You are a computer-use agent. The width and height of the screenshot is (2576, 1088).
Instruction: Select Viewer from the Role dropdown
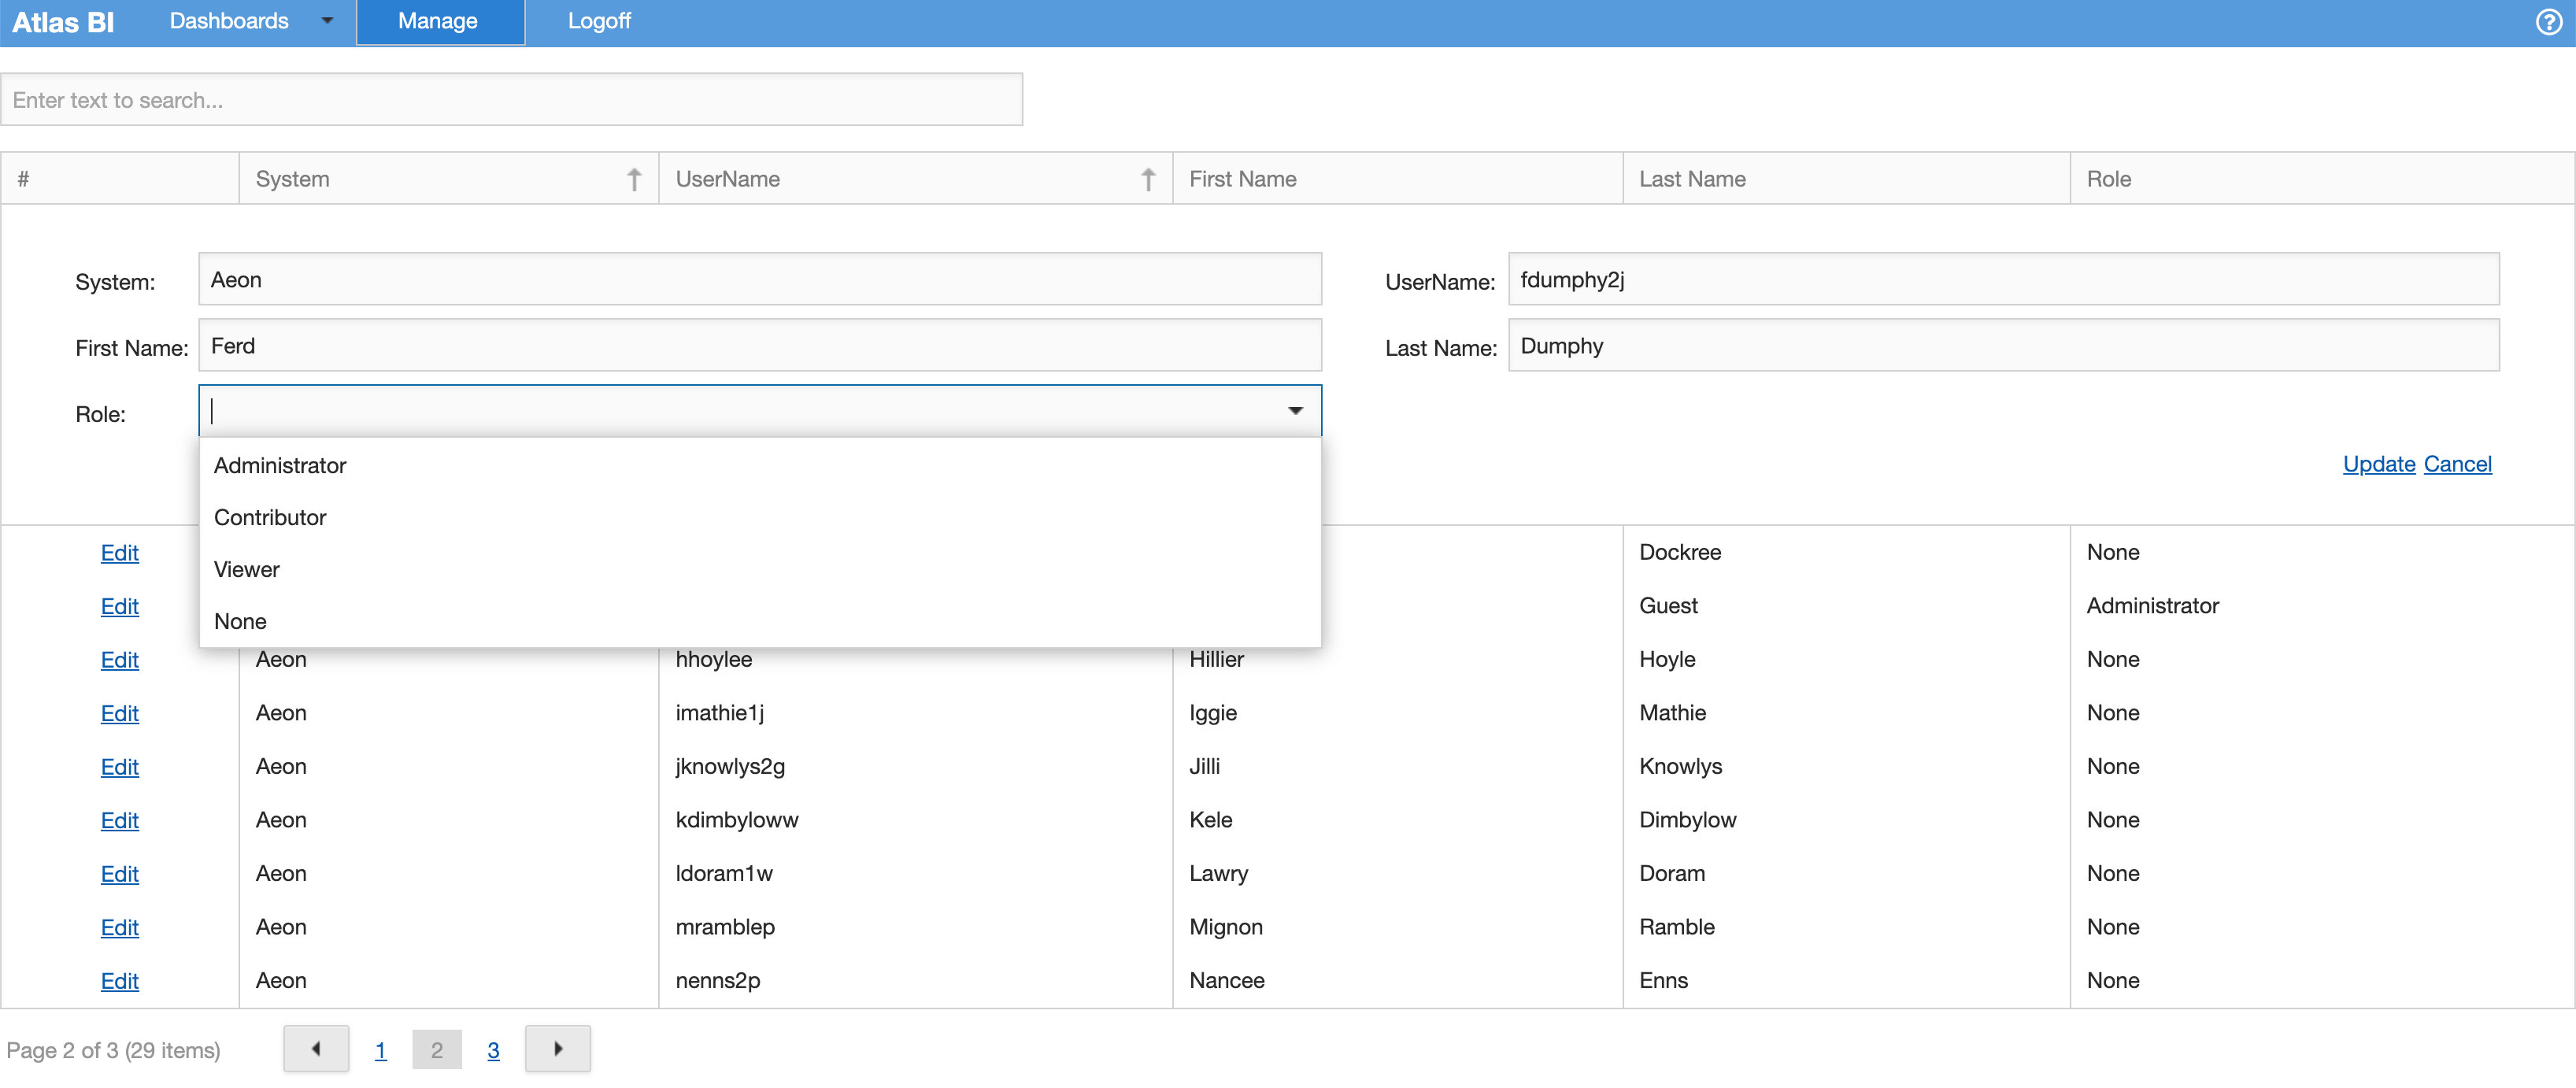pyautogui.click(x=246, y=569)
